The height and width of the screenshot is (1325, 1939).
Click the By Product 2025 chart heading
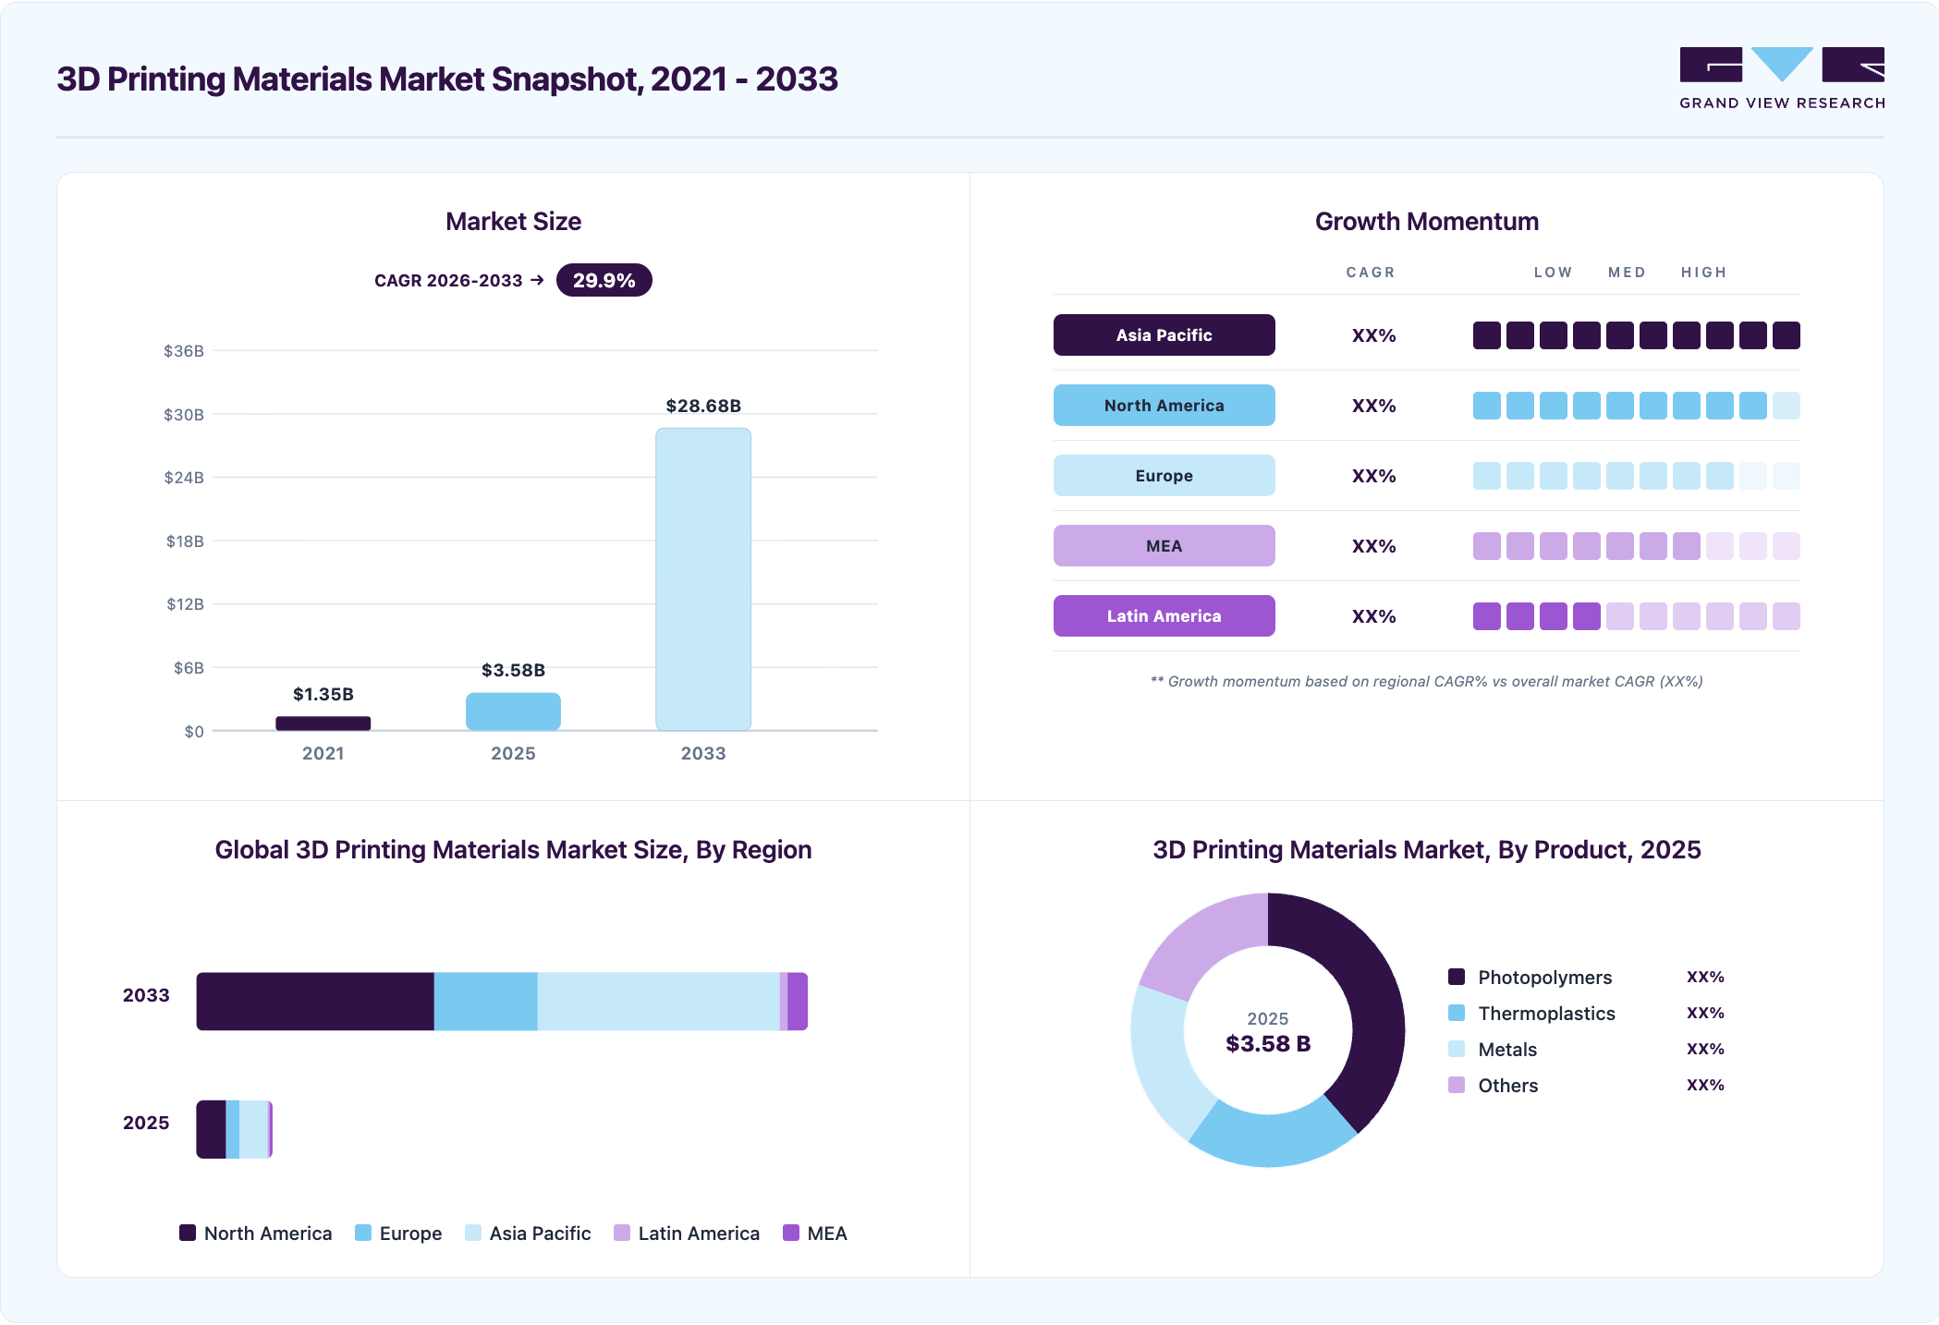[1426, 850]
